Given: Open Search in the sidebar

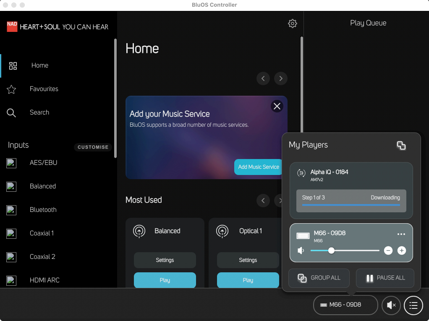Looking at the screenshot, I should (39, 112).
